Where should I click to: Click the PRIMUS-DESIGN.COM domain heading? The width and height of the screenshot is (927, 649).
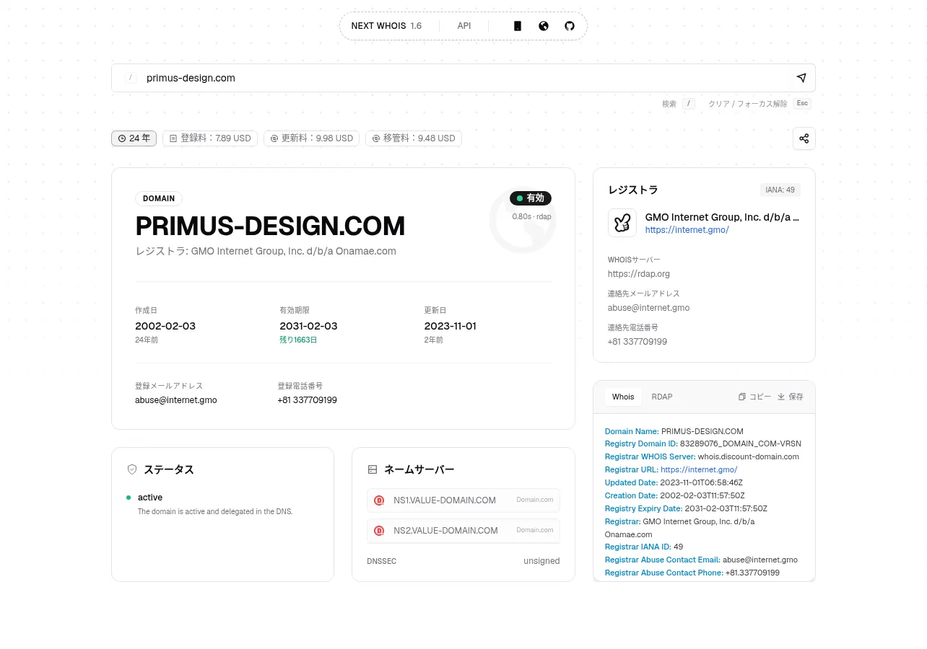(270, 226)
